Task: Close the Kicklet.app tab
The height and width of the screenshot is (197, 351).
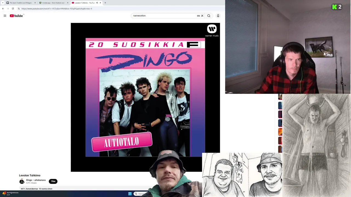Action: (67, 3)
